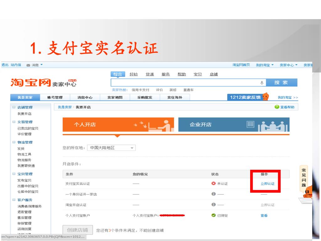Select the 经验 search tab

coord(134,74)
